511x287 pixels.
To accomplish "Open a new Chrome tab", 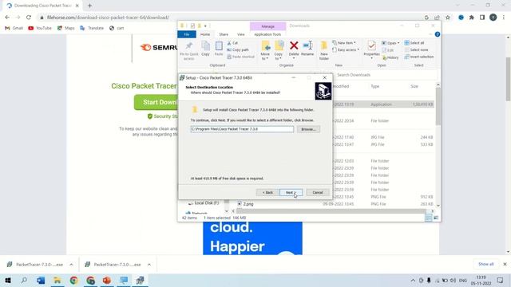I will tap(89, 6).
